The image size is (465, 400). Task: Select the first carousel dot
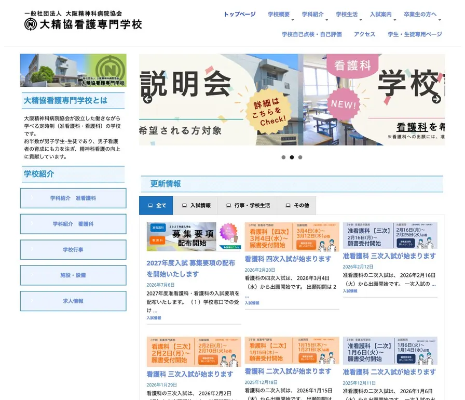(x=283, y=157)
